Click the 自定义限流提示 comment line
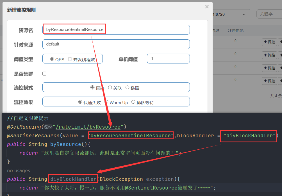This screenshot has height=196, width=282. coord(28,118)
